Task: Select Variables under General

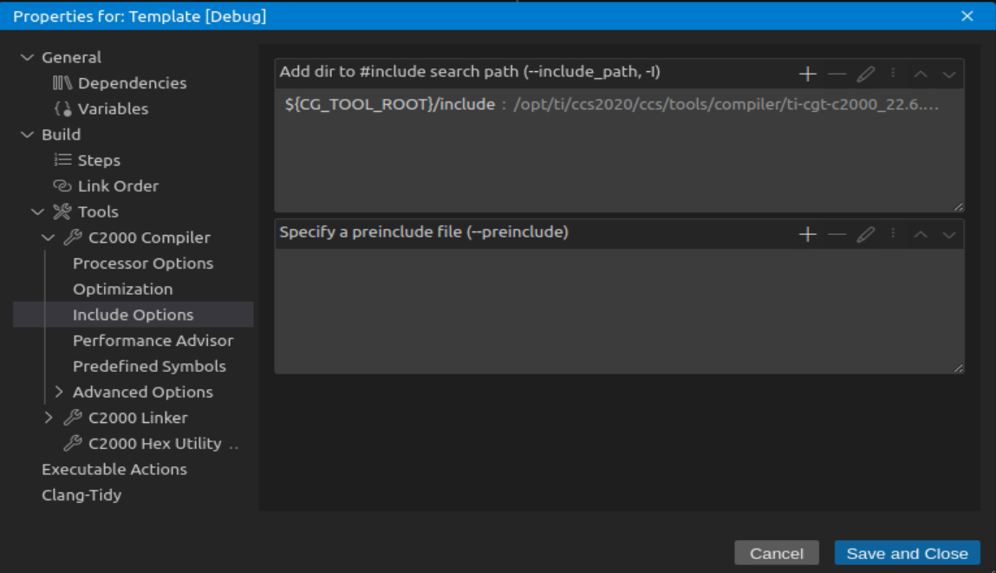Action: tap(113, 108)
